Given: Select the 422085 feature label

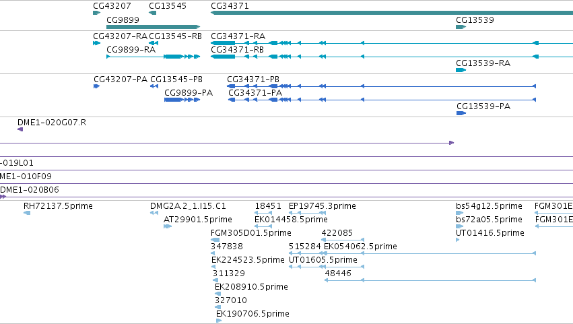Looking at the screenshot, I should click(337, 233).
